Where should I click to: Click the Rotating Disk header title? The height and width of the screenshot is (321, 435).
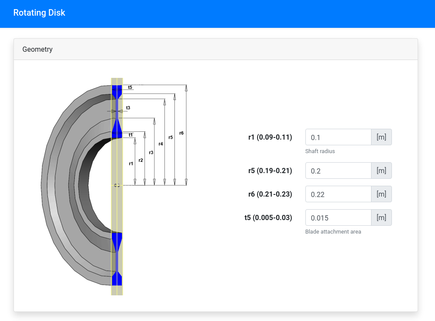pos(39,13)
